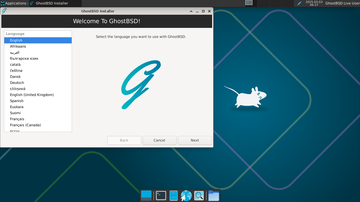Image resolution: width=360 pixels, height=202 pixels.
Task: Open the home folder icon in the dock
Action: point(214,196)
